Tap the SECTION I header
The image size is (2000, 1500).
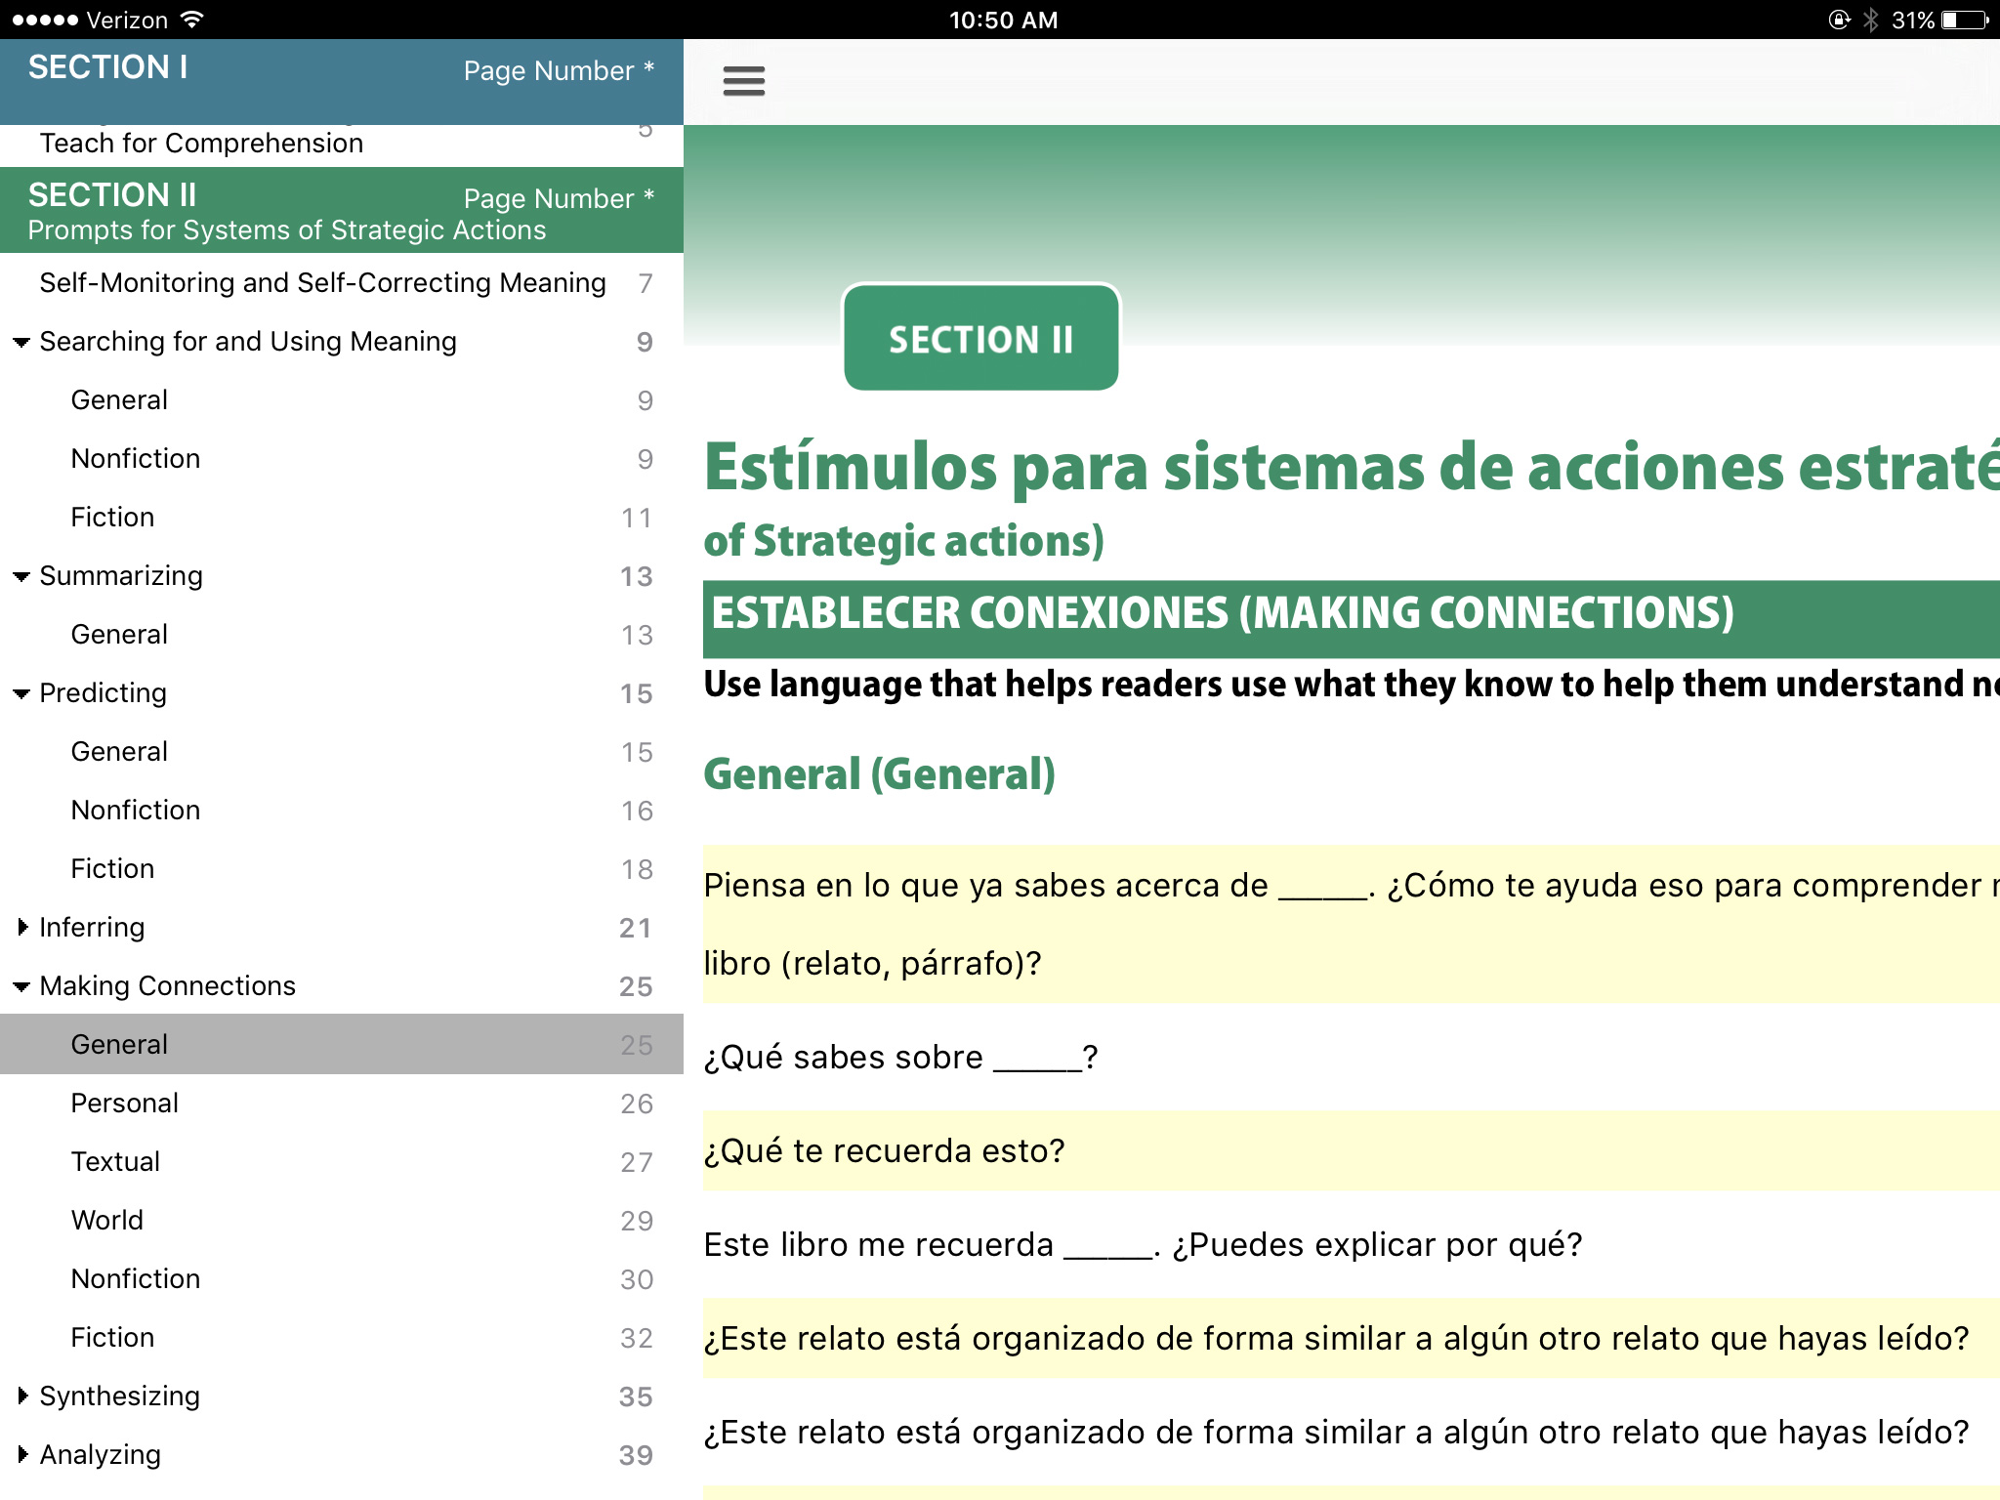tap(107, 68)
